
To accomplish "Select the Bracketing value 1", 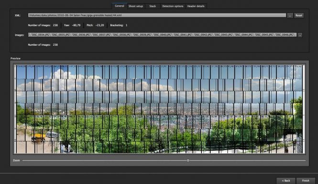I will [x=126, y=25].
